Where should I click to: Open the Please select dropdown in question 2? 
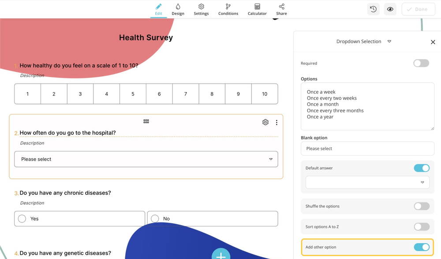click(x=146, y=159)
